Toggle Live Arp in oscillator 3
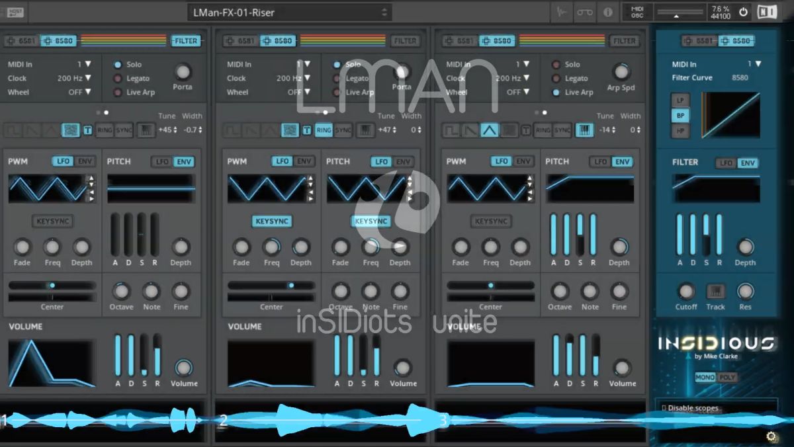 tap(556, 93)
